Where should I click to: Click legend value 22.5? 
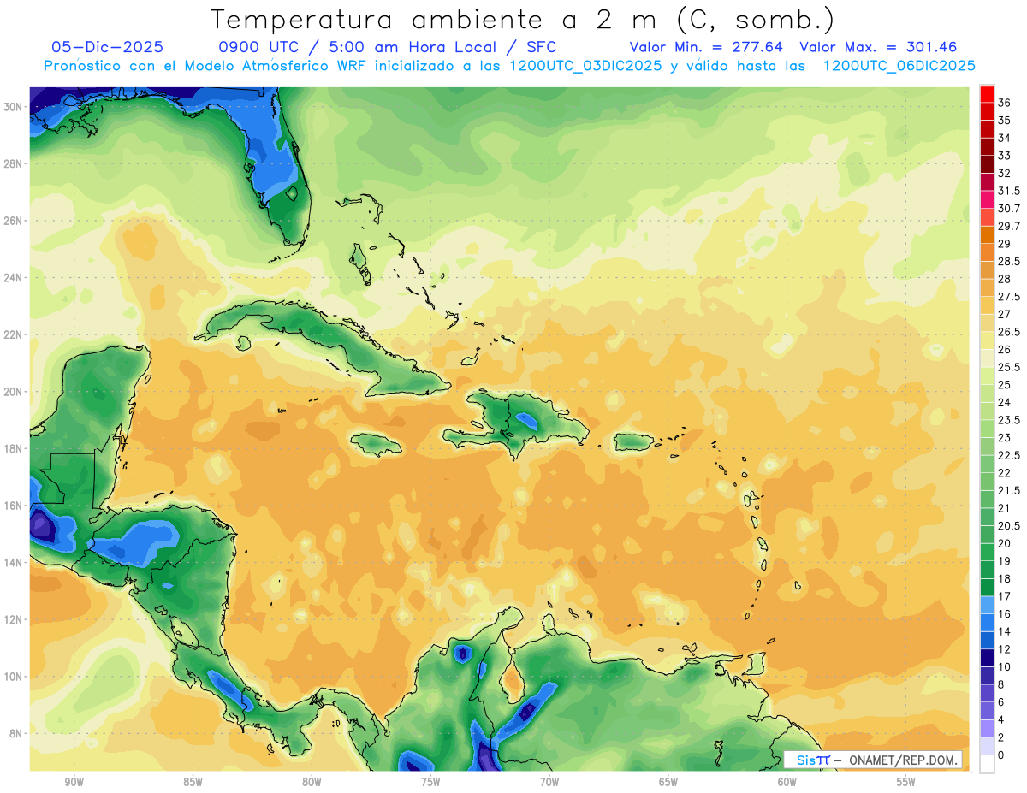(x=1009, y=455)
